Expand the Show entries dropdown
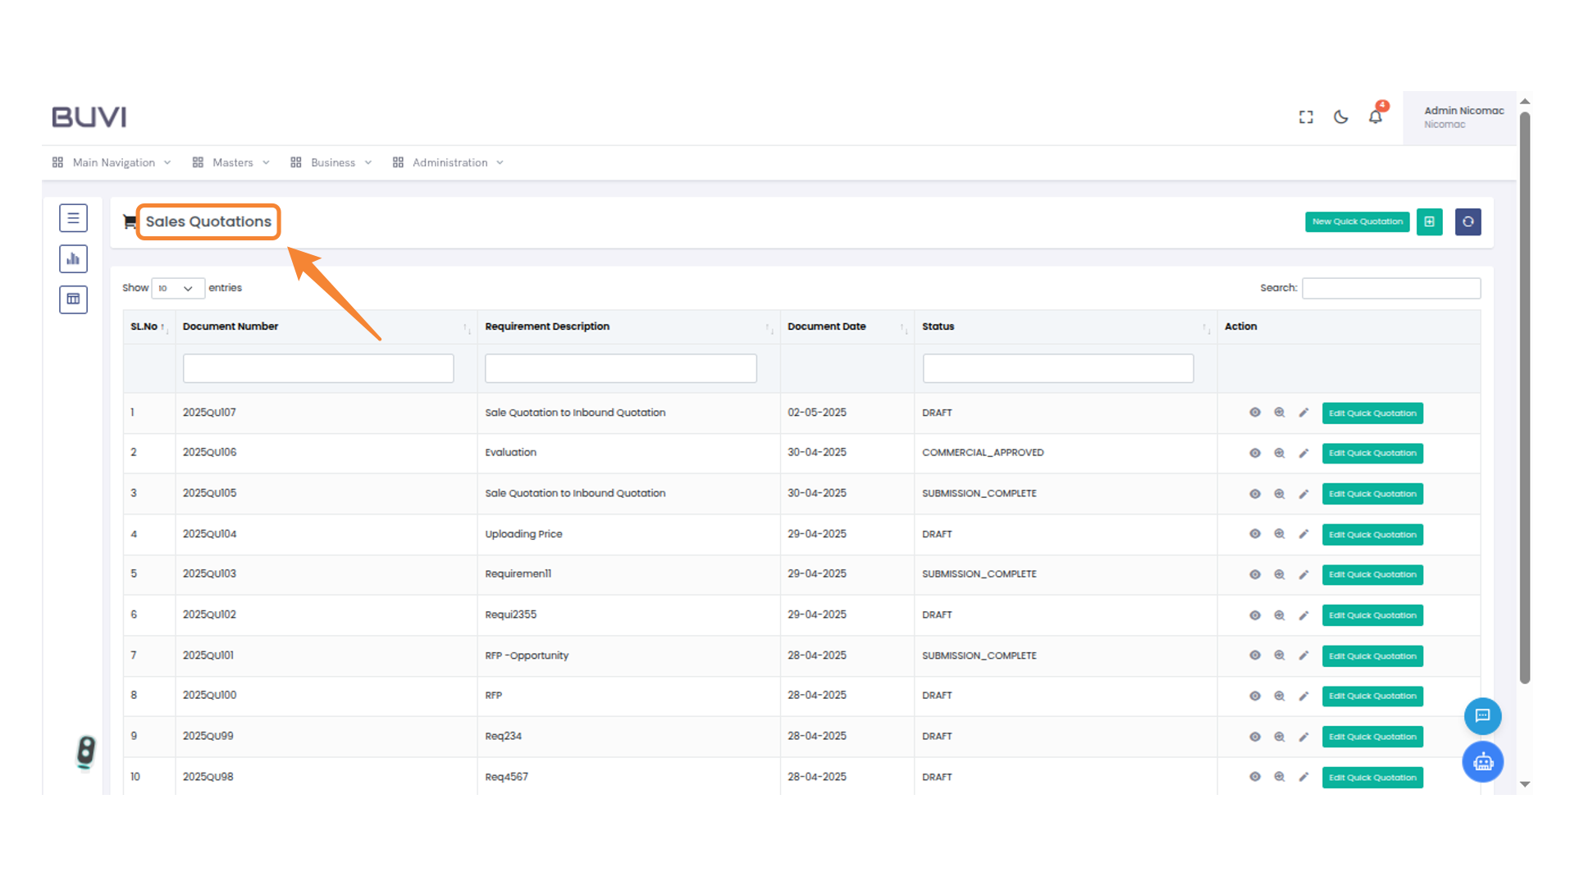Image resolution: width=1575 pixels, height=886 pixels. coord(177,289)
